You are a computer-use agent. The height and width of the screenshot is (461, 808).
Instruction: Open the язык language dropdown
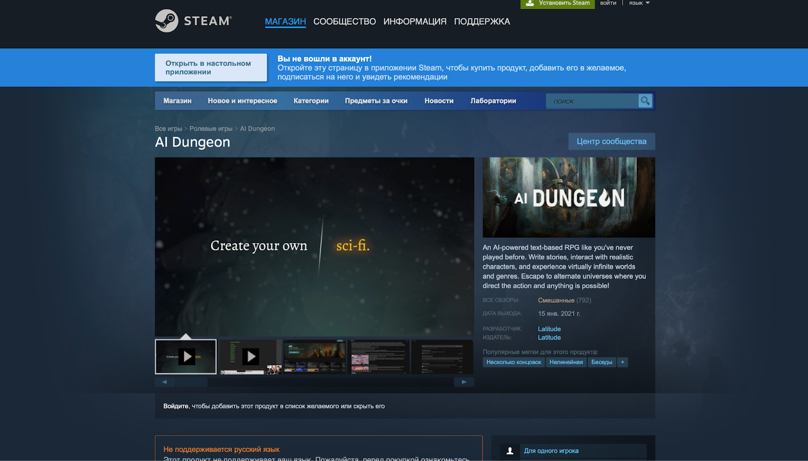pyautogui.click(x=639, y=3)
